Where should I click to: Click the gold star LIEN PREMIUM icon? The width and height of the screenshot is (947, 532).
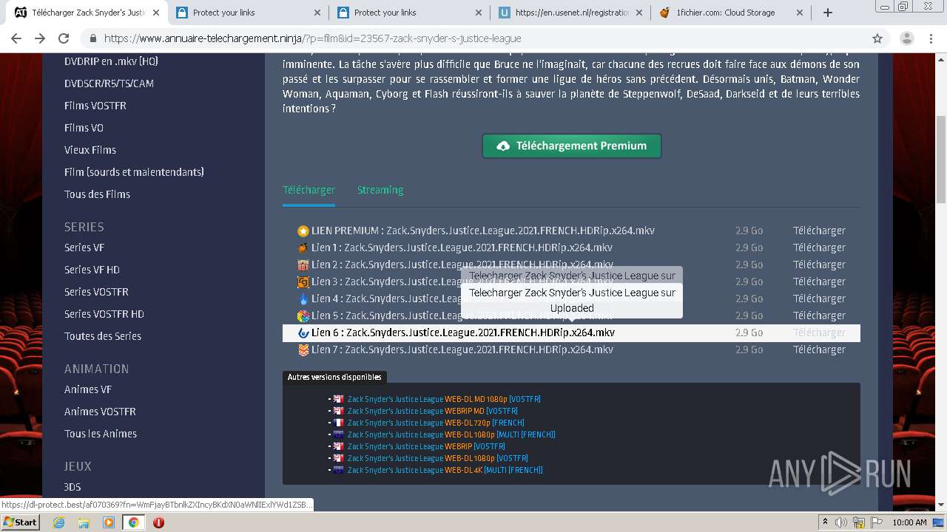tap(303, 231)
